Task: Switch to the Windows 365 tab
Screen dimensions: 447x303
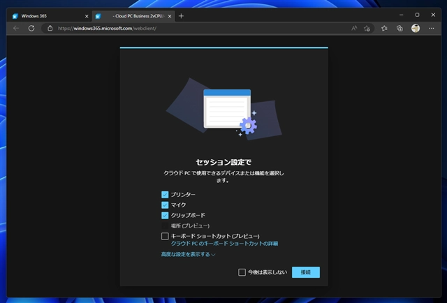Action: click(49, 16)
